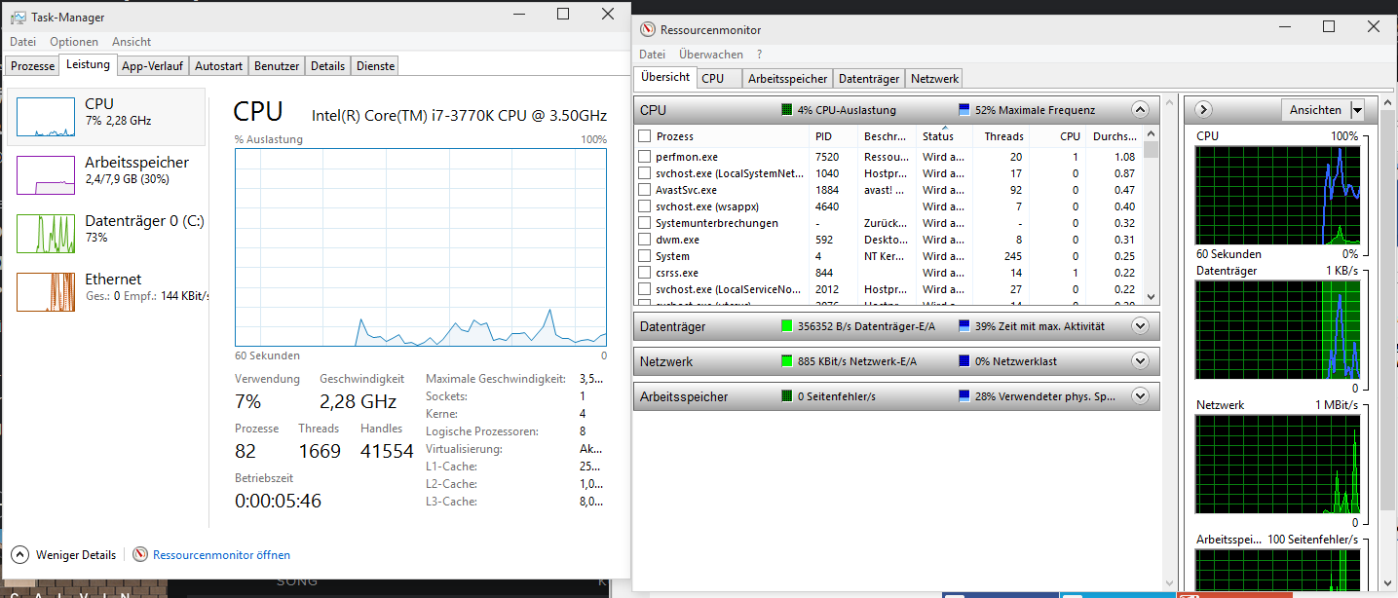Image resolution: width=1398 pixels, height=598 pixels.
Task: Click the green Datenträger-E/A indicator square
Action: click(x=787, y=326)
